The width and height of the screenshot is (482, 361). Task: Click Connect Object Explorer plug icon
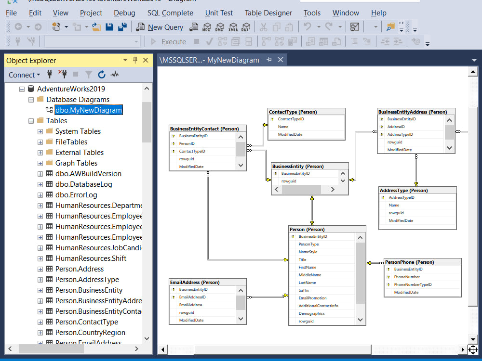tap(50, 74)
